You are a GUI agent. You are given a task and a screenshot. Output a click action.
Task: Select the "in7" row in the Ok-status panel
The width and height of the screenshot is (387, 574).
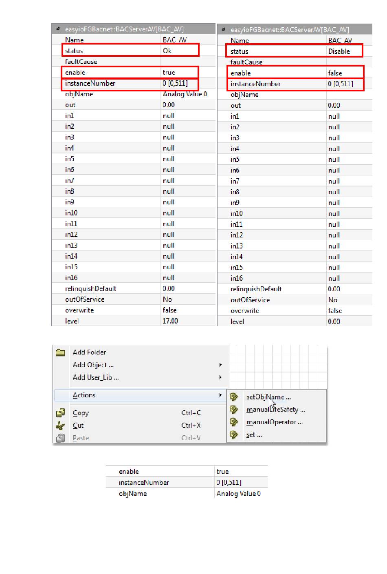click(x=134, y=181)
